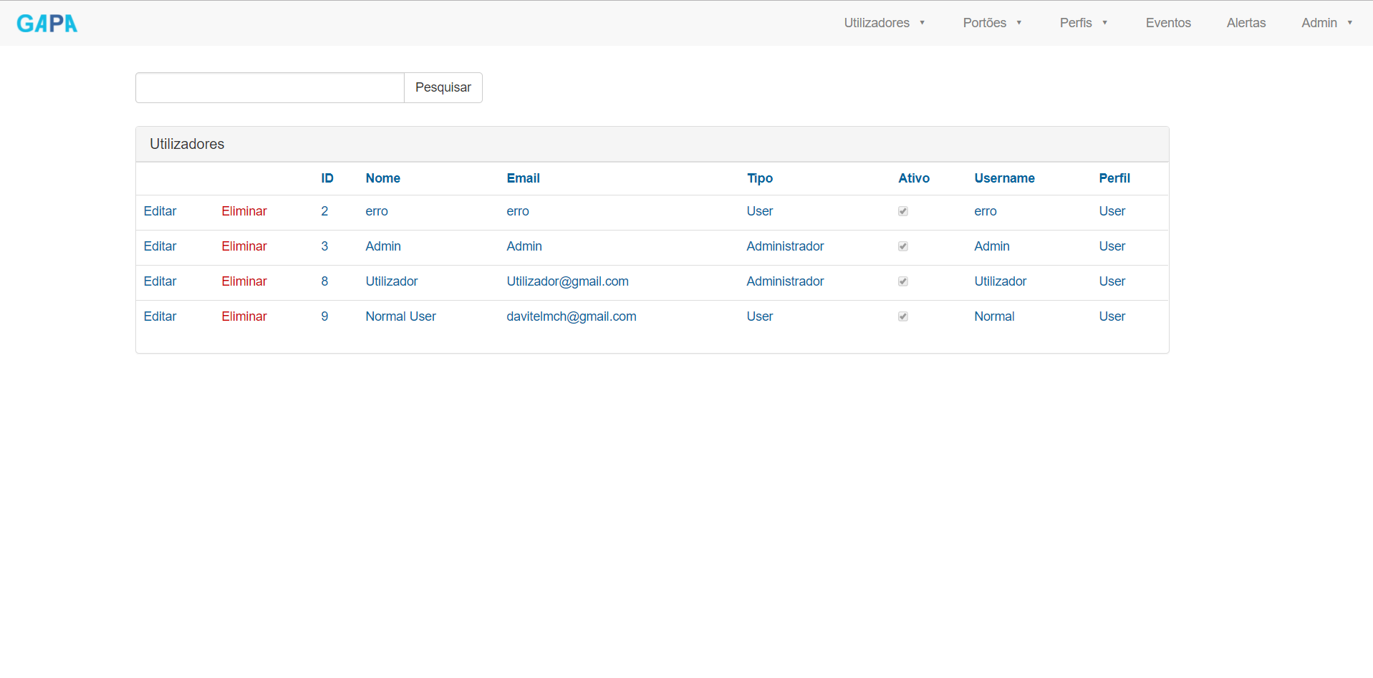Click ID value 9 cell
The width and height of the screenshot is (1373, 678).
tap(324, 316)
